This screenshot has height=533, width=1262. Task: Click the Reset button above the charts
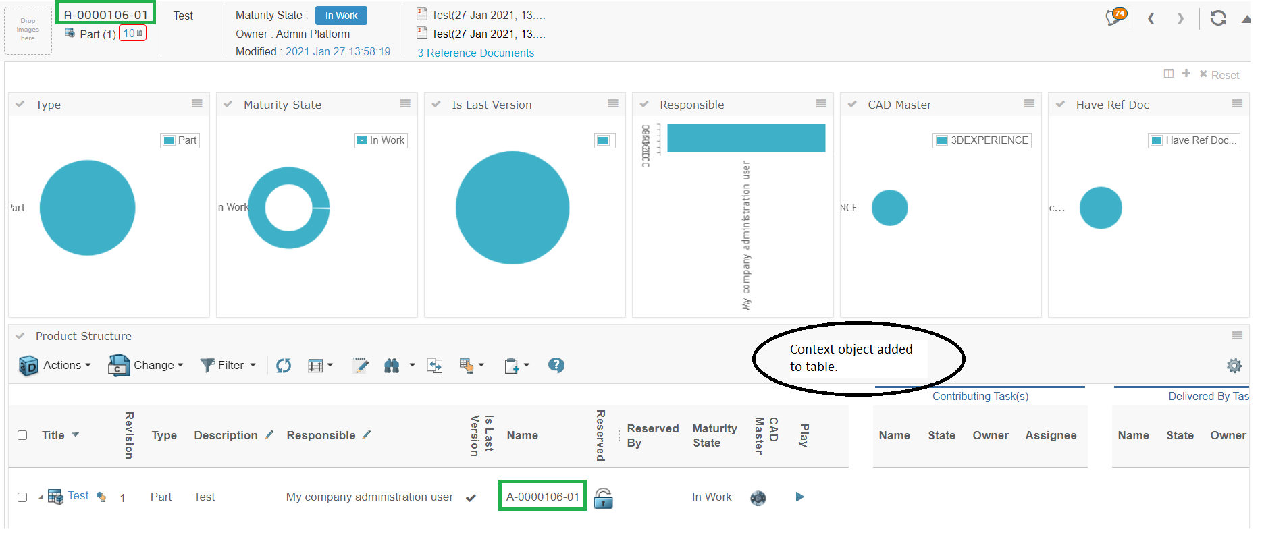click(1219, 75)
